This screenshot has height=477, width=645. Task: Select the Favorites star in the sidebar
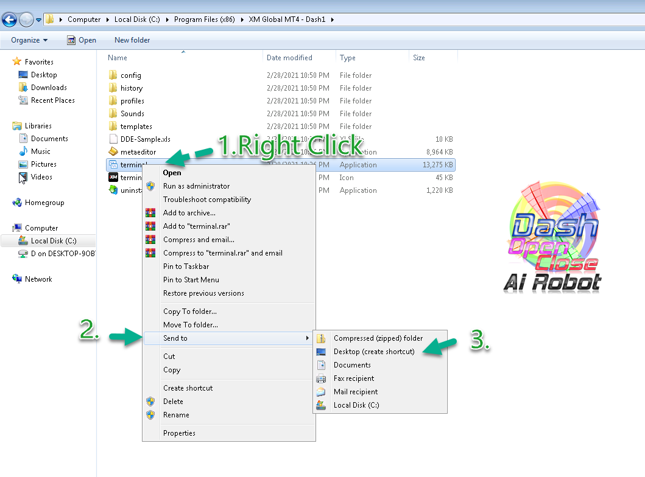point(17,61)
